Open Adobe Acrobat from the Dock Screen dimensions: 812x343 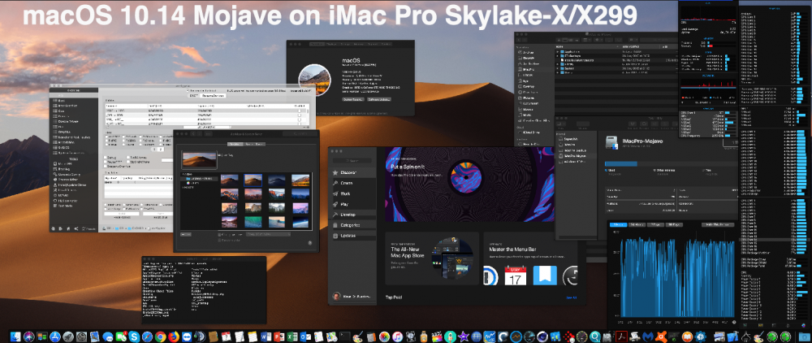[x=621, y=336]
